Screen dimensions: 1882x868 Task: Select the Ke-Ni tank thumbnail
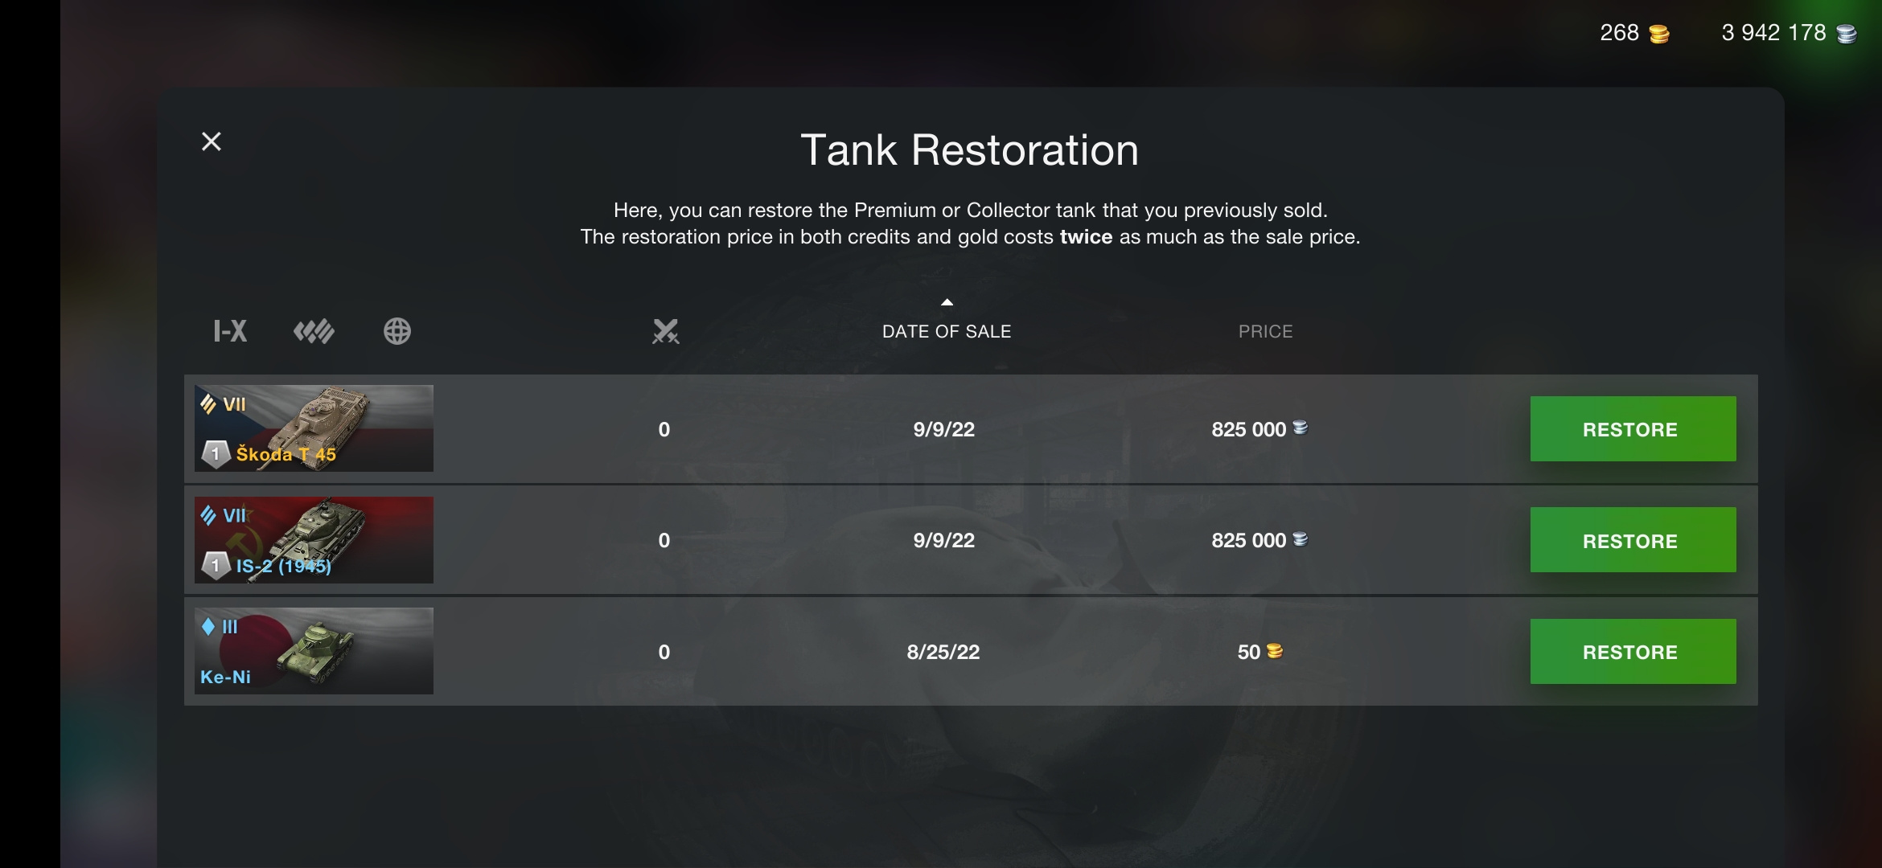point(314,651)
